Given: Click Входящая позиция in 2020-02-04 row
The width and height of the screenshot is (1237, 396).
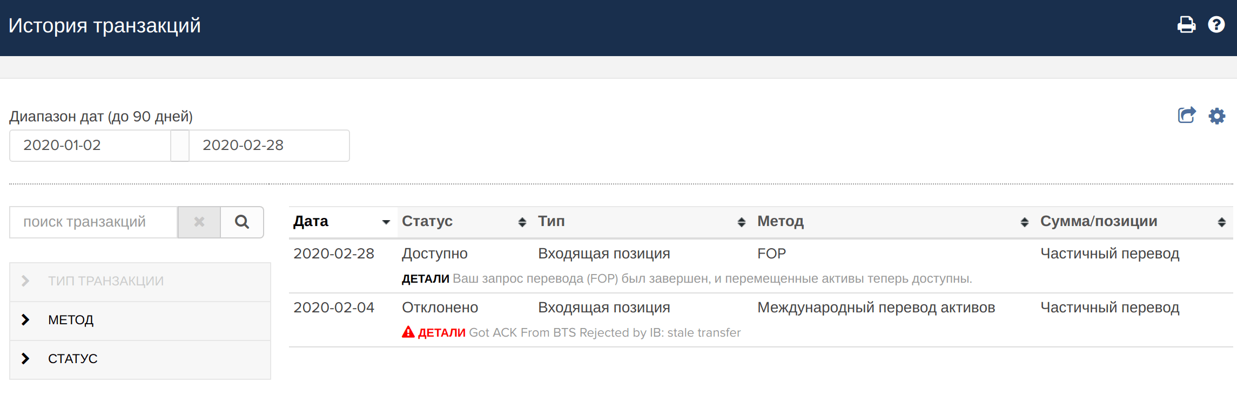Looking at the screenshot, I should pyautogui.click(x=604, y=308).
